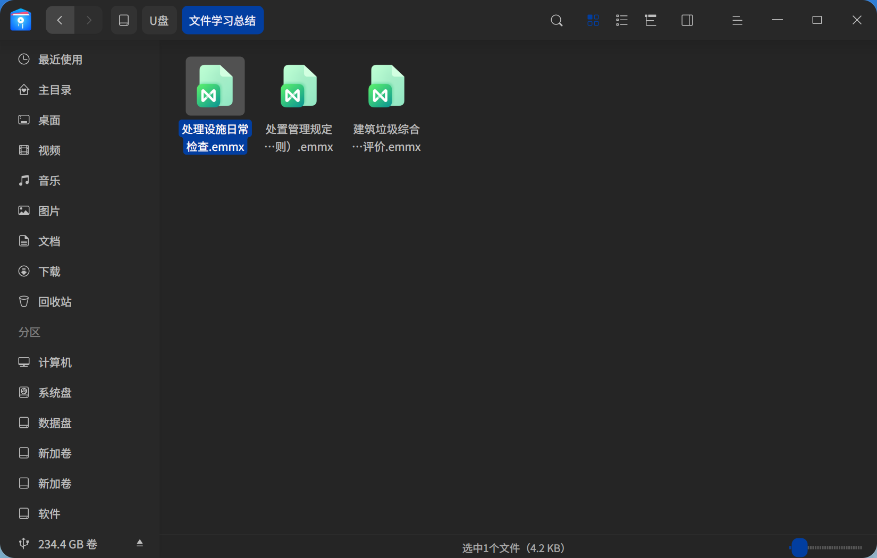
Task: Open the U盘 breadcrumb
Action: click(x=159, y=20)
